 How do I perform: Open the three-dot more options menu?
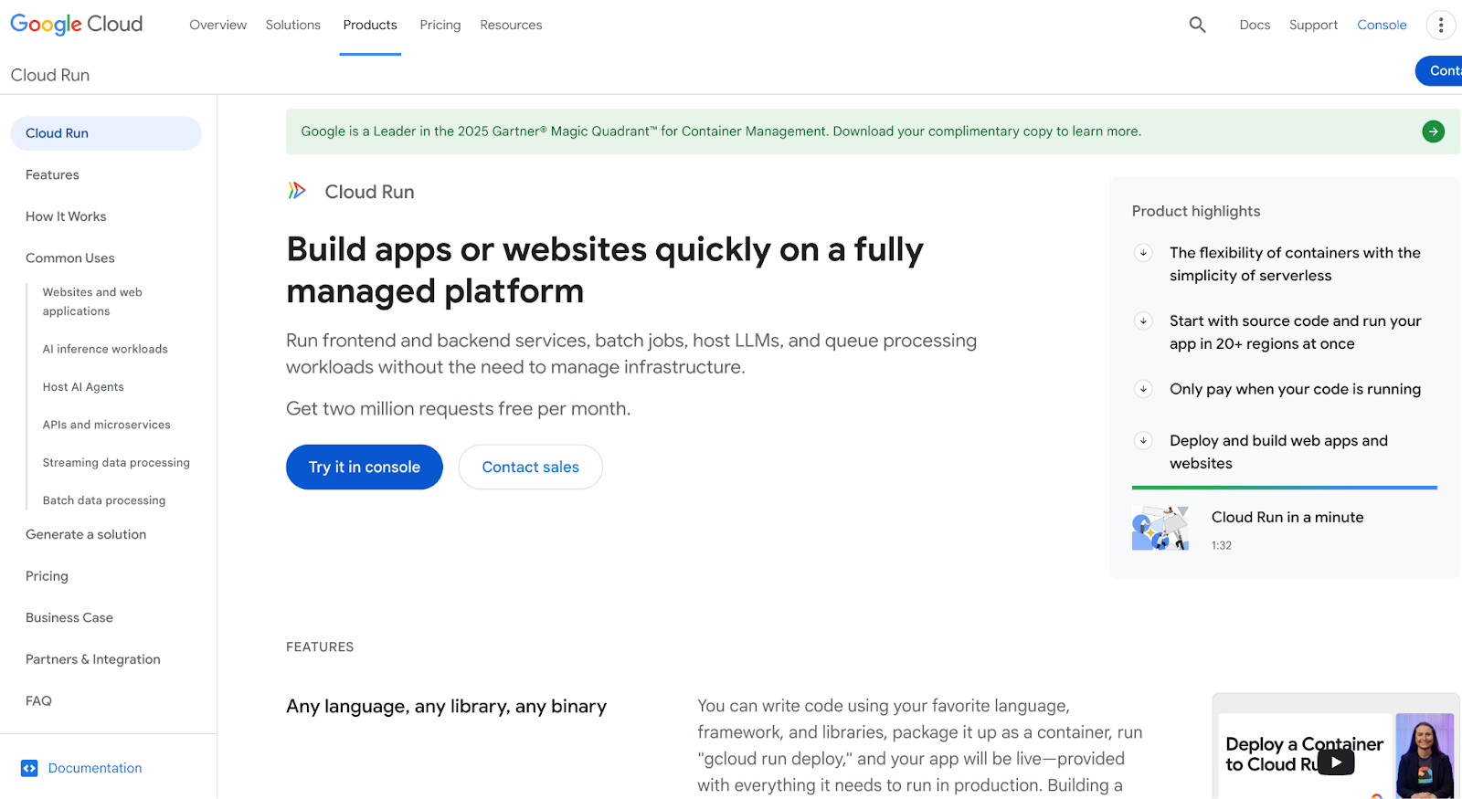pyautogui.click(x=1441, y=25)
